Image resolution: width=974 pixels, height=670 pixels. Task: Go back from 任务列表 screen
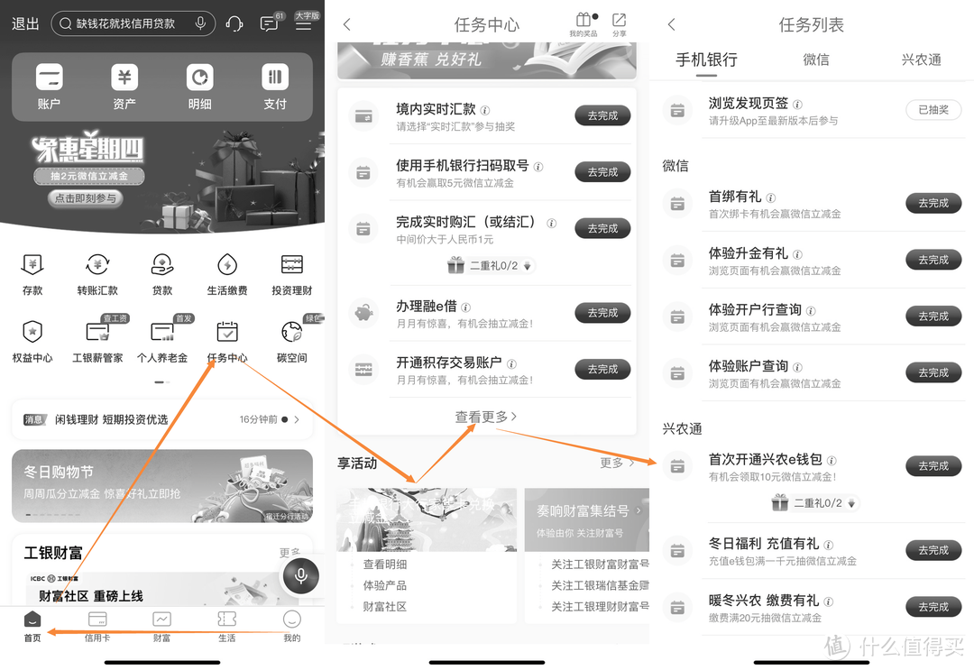(x=671, y=24)
